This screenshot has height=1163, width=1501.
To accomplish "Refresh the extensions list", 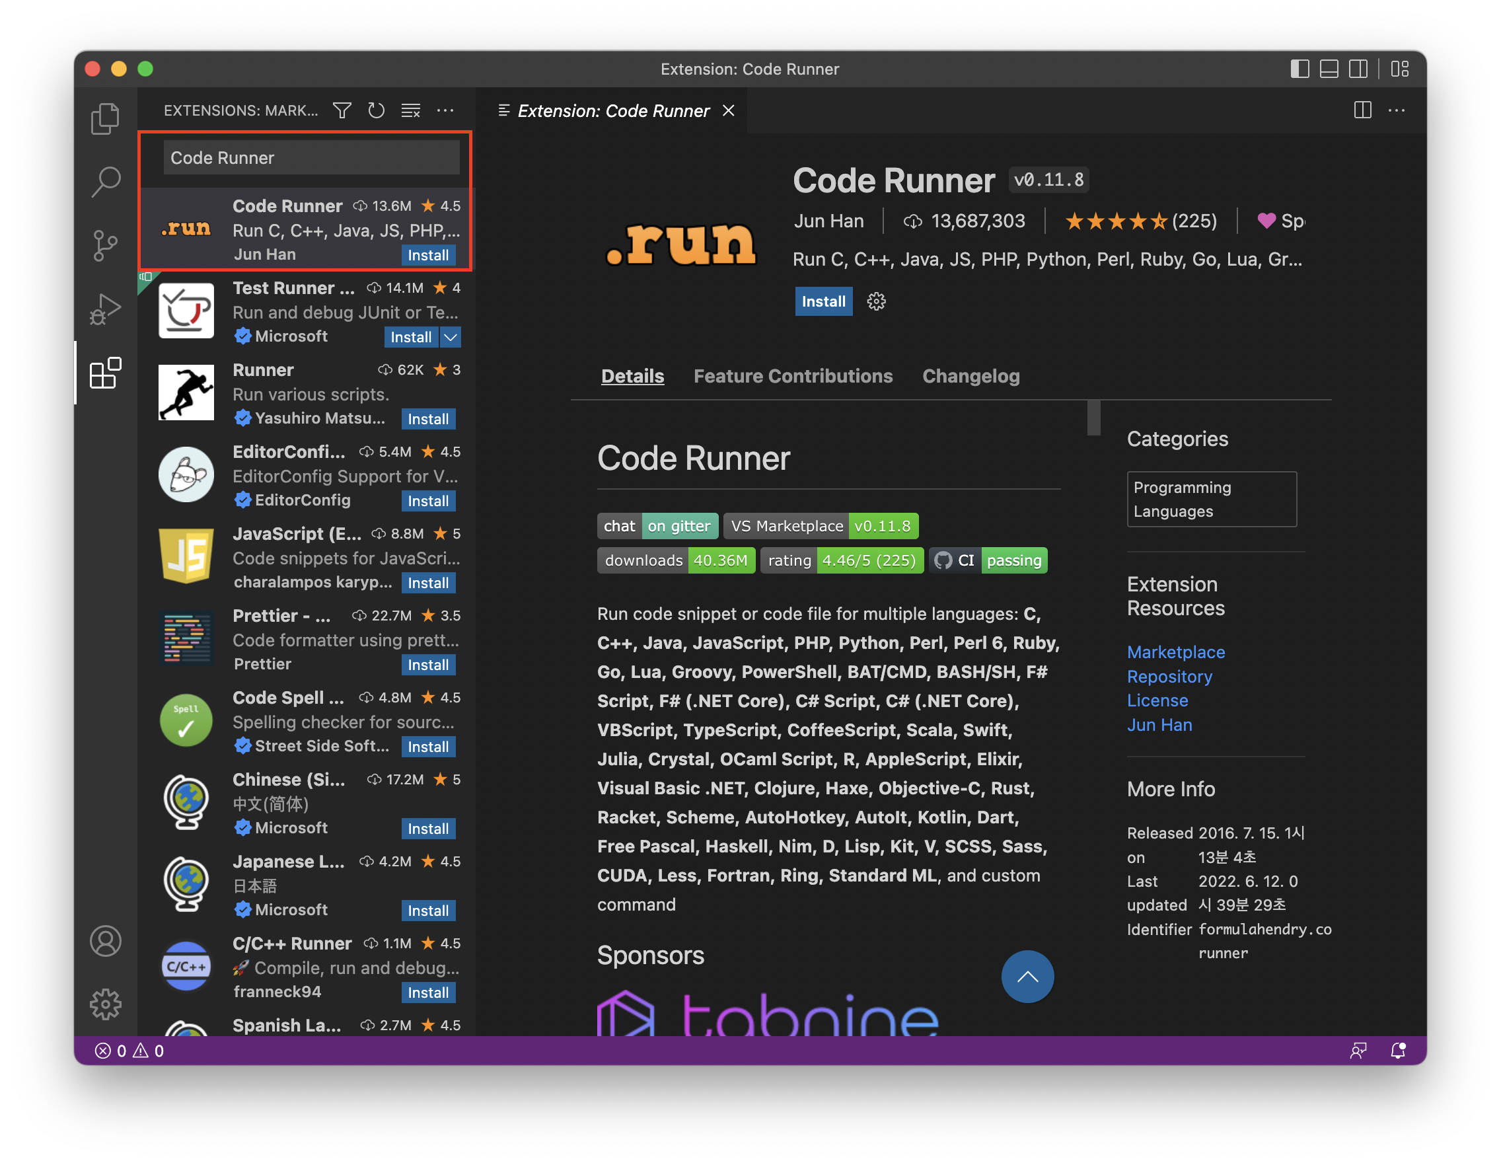I will [376, 110].
